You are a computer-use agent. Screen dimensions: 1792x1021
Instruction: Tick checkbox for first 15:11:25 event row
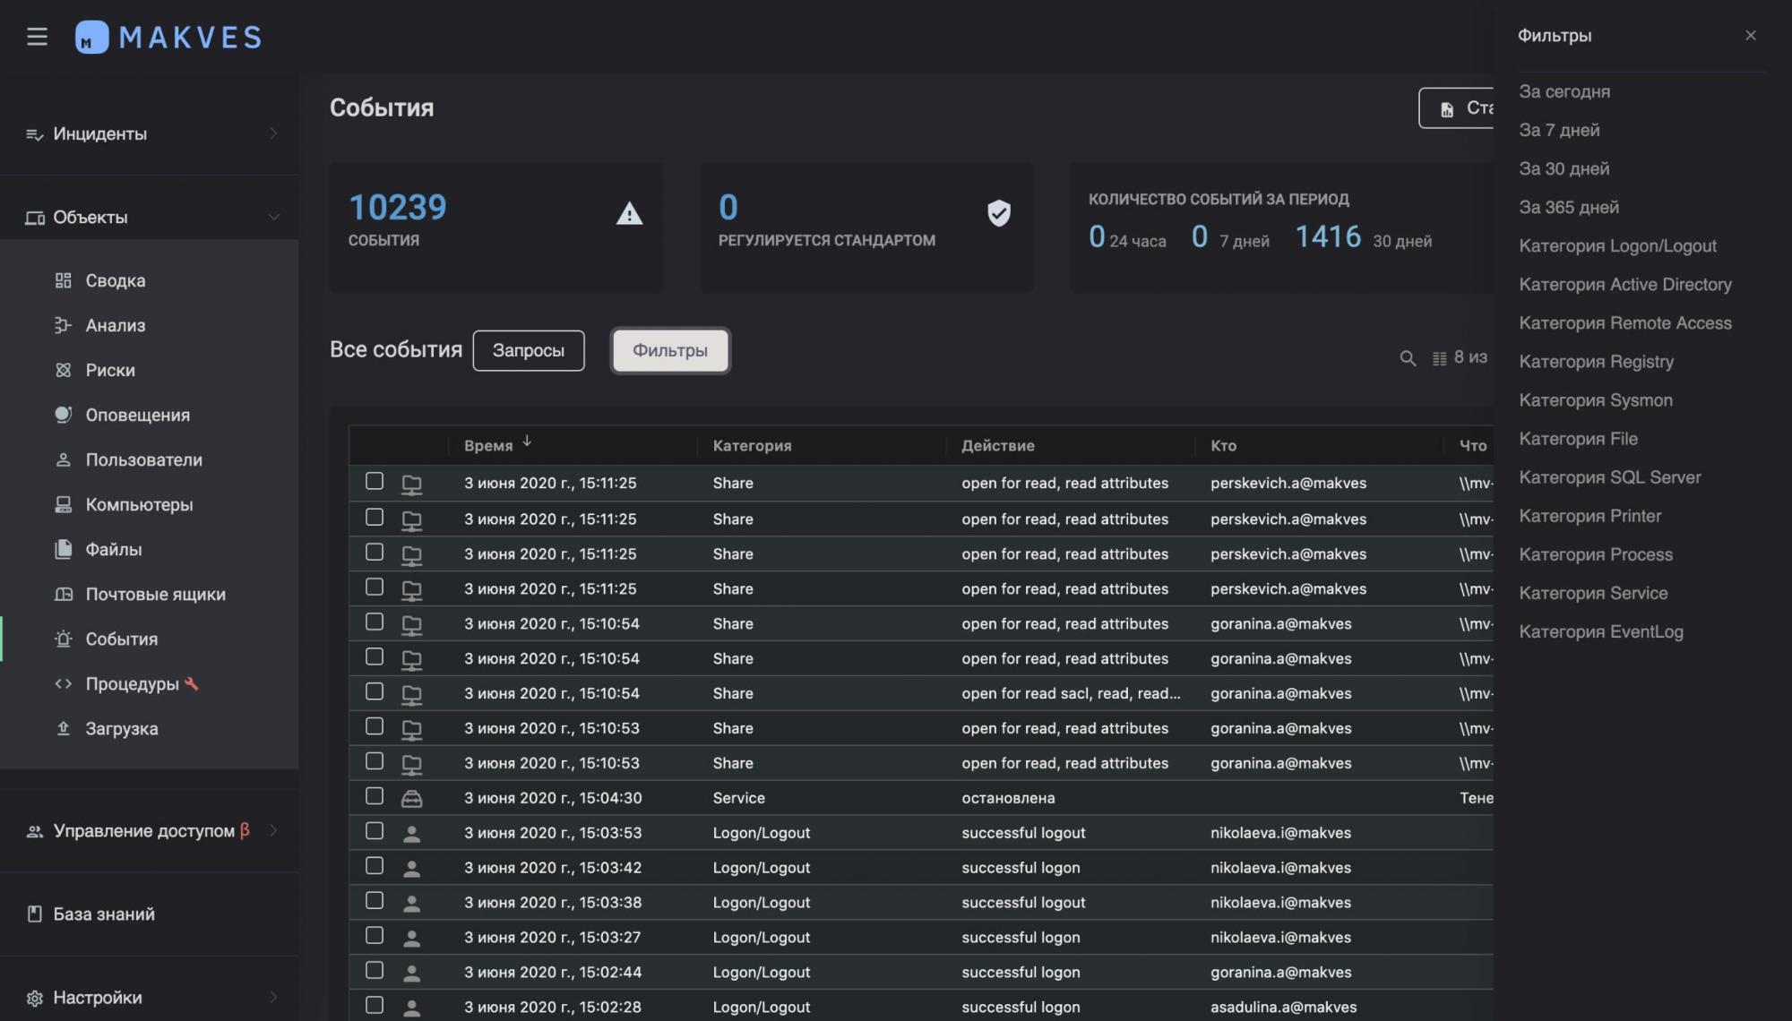pyautogui.click(x=375, y=482)
